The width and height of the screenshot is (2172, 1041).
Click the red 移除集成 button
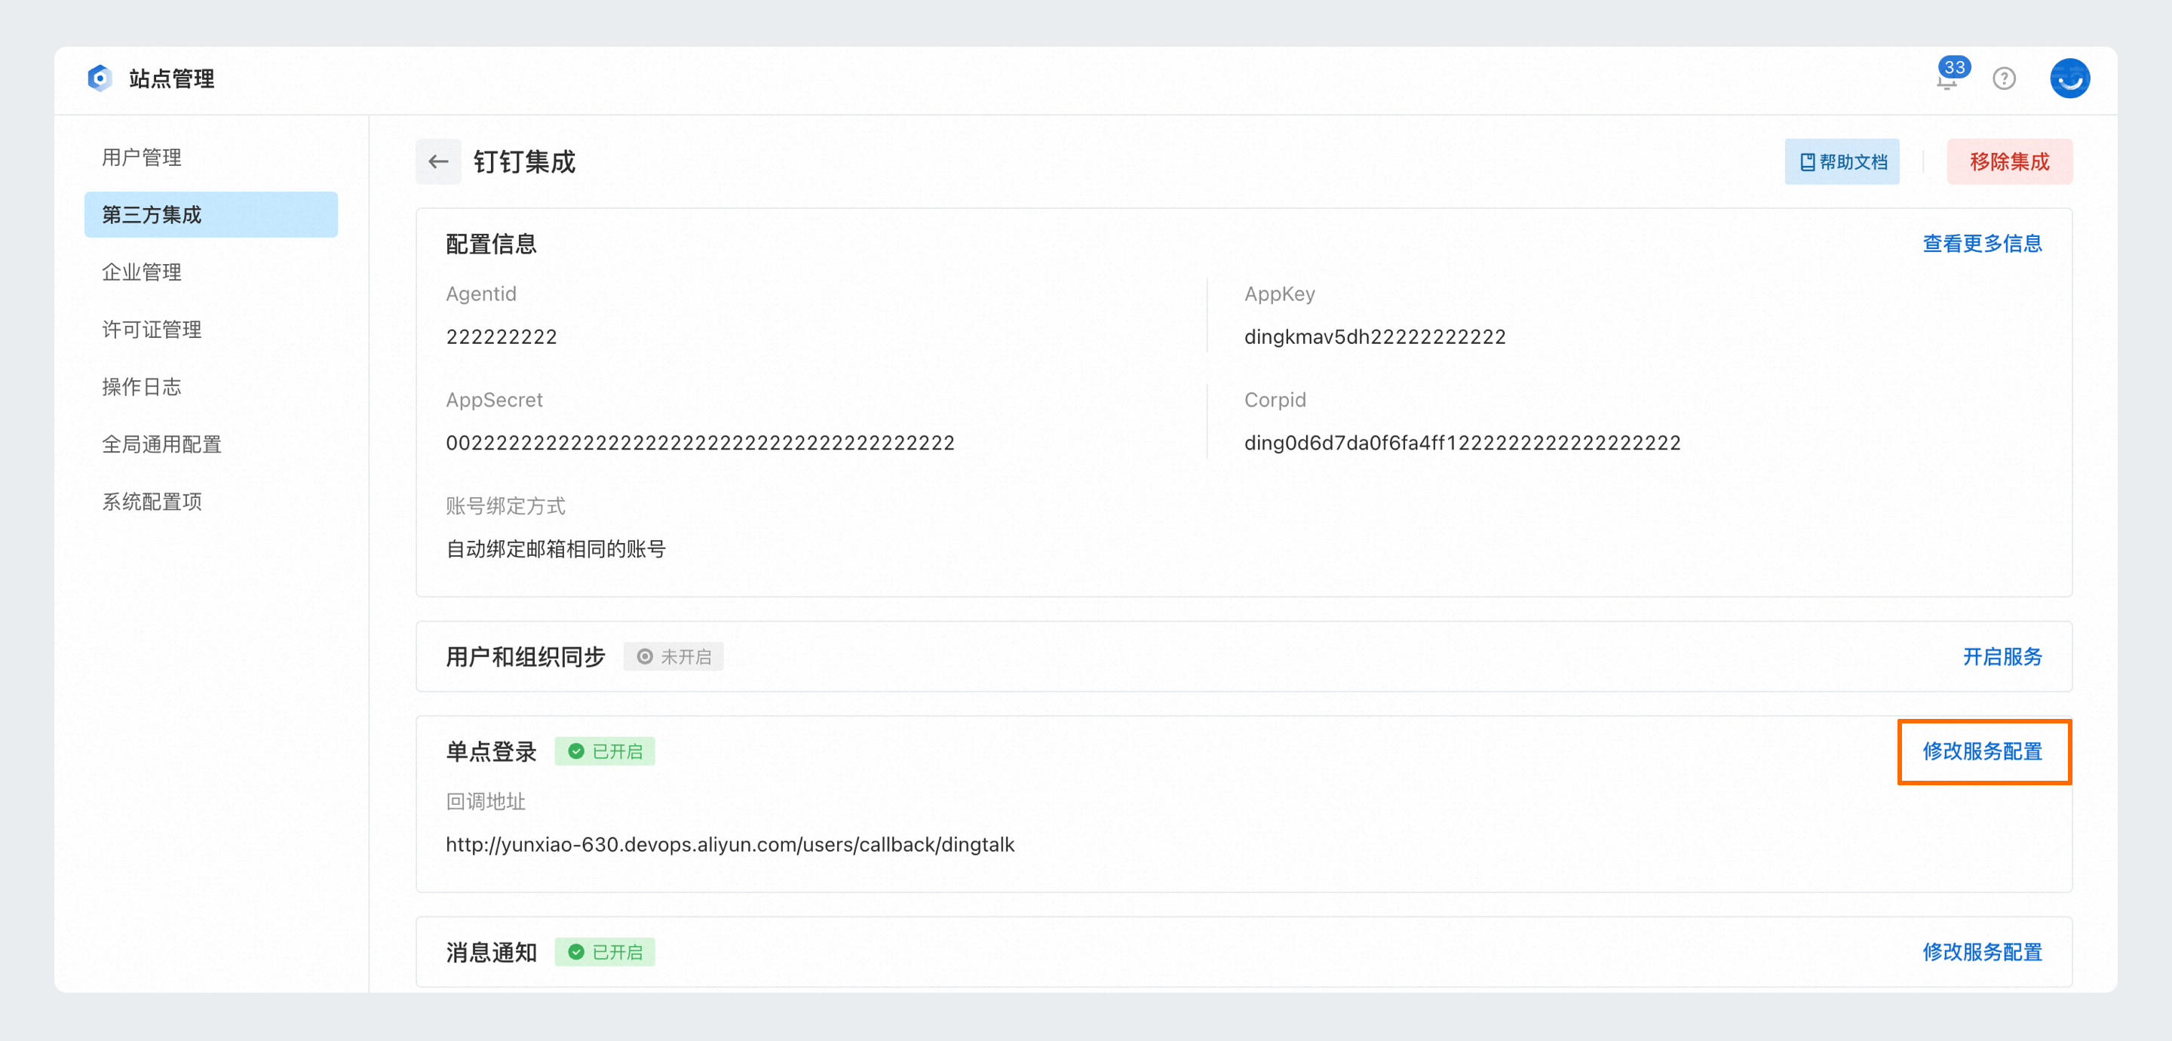pos(2008,161)
